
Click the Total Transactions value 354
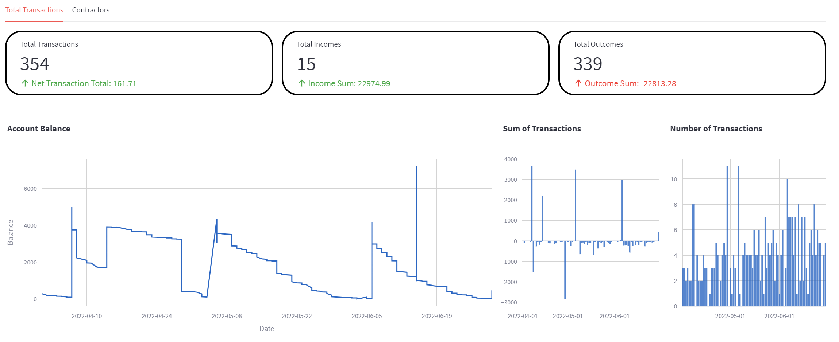[x=35, y=64]
